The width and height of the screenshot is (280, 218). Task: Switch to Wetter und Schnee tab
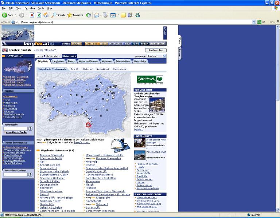88,61
